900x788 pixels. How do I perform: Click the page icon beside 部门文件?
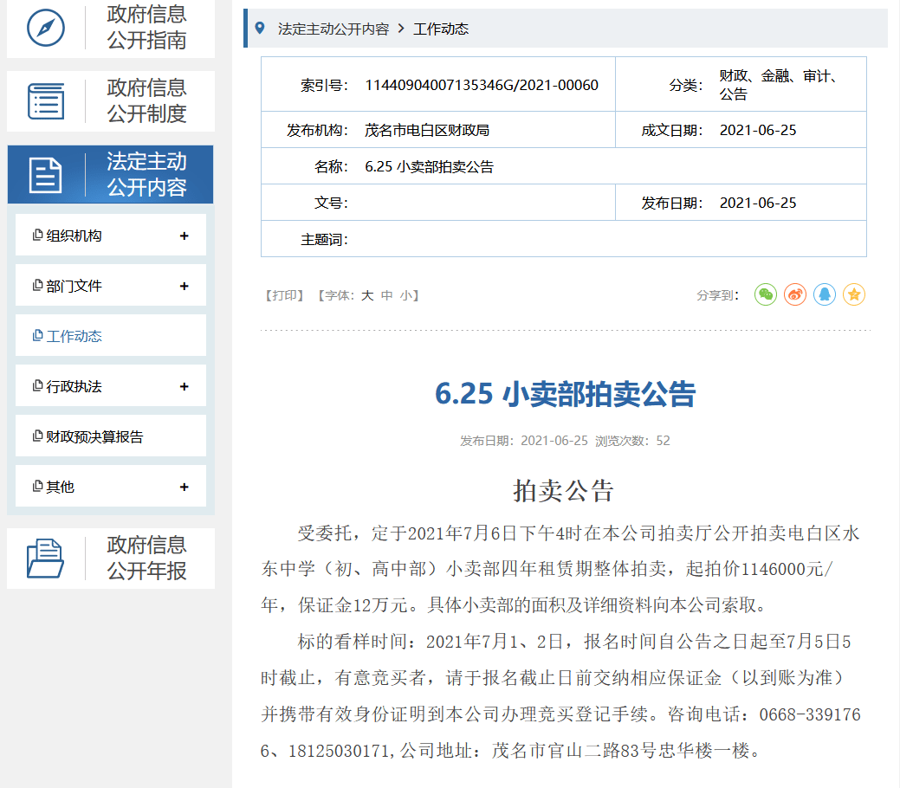point(38,285)
